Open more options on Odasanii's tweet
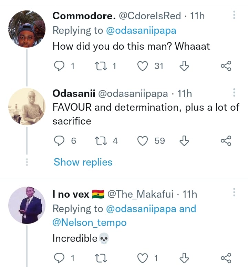 pos(234,93)
